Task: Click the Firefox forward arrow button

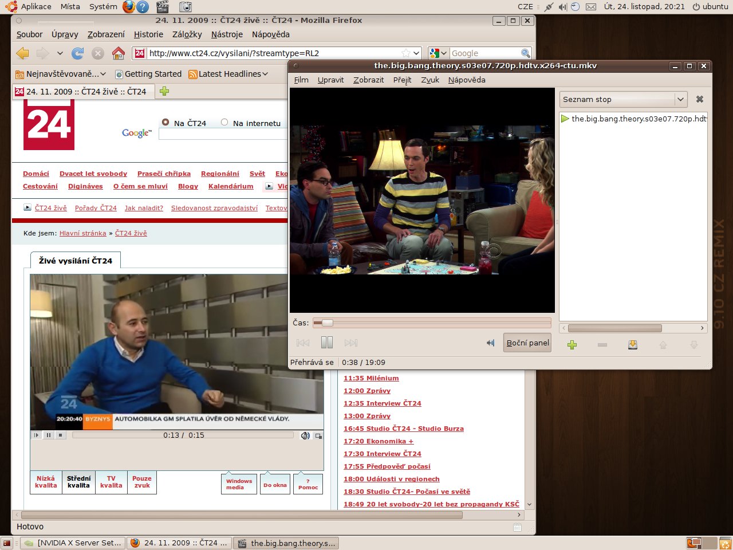Action: [43, 53]
